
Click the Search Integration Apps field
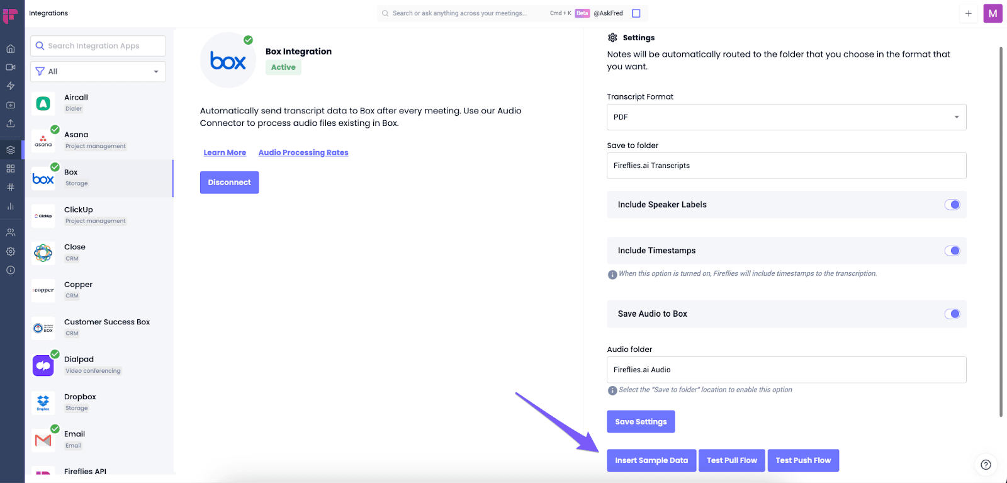tap(98, 46)
